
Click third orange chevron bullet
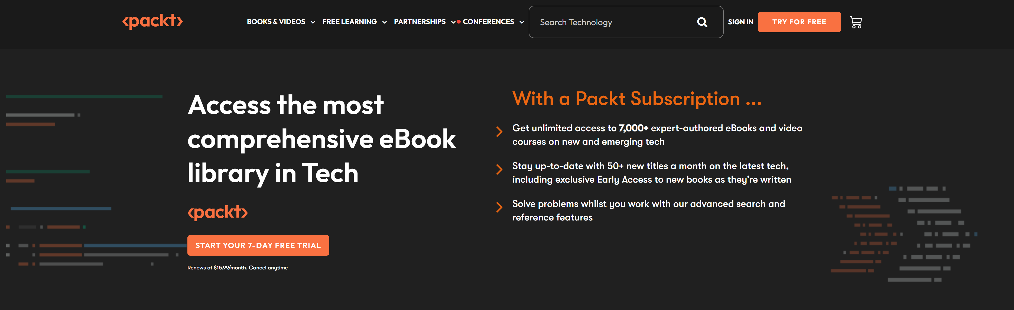(x=499, y=207)
